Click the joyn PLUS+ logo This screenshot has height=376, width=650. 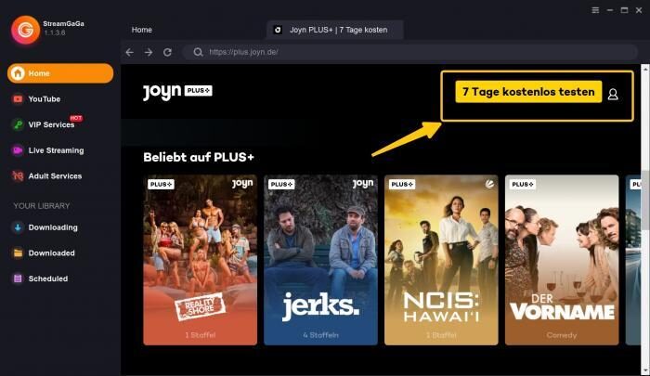177,92
